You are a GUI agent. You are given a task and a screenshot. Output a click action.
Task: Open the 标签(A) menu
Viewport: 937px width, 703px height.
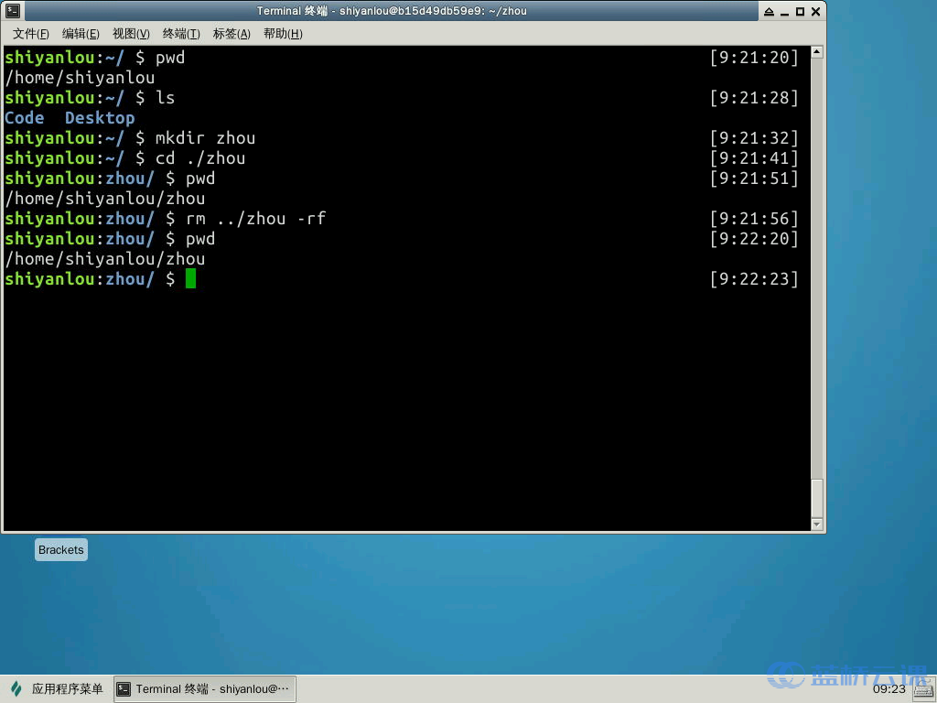[x=232, y=34]
